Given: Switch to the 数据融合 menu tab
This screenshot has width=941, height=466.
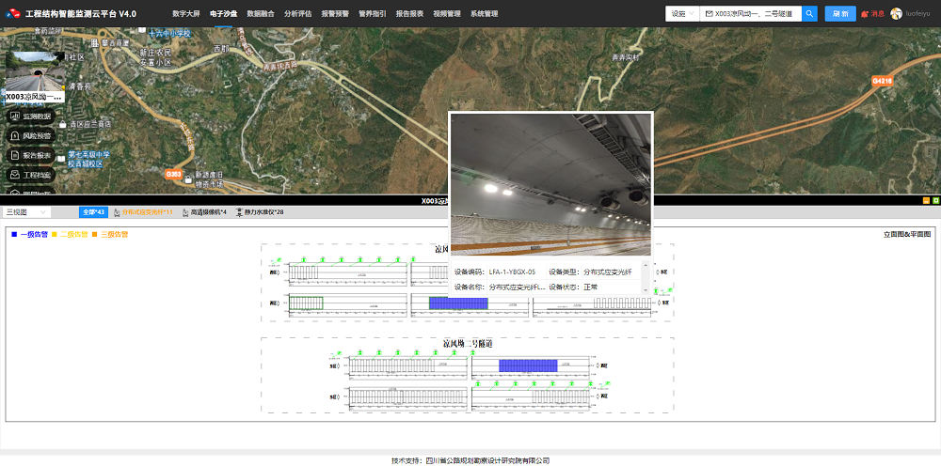Looking at the screenshot, I should (x=261, y=14).
